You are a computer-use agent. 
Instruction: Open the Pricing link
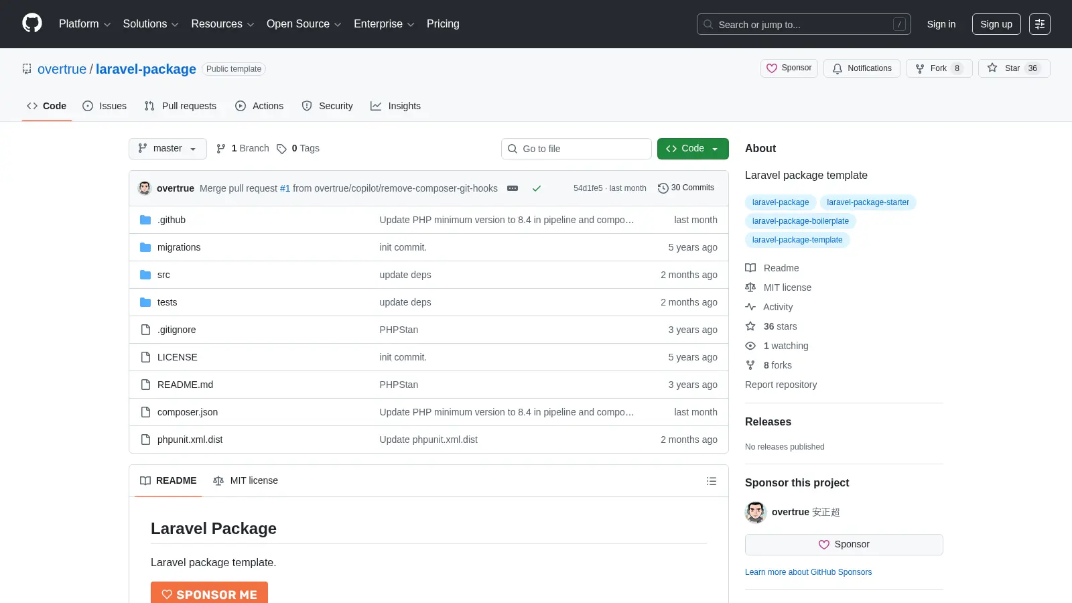point(443,24)
